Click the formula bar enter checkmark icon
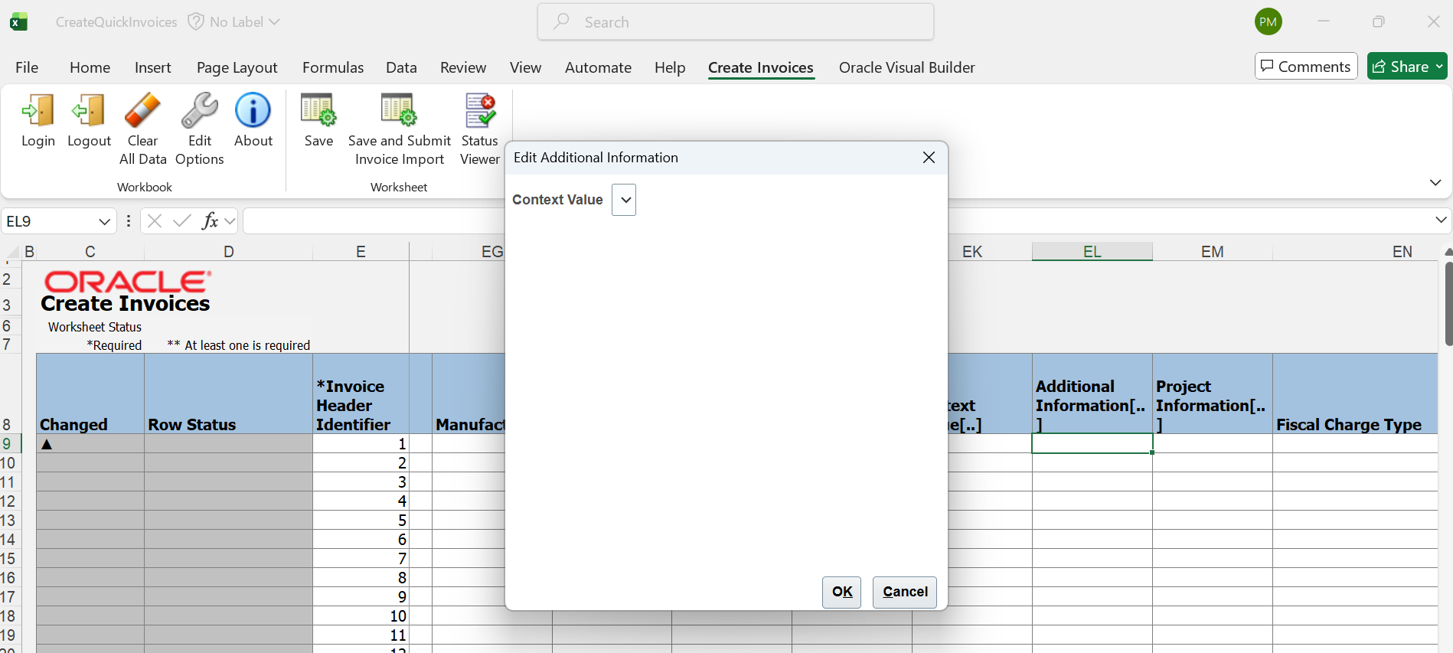Image resolution: width=1453 pixels, height=653 pixels. 182,221
